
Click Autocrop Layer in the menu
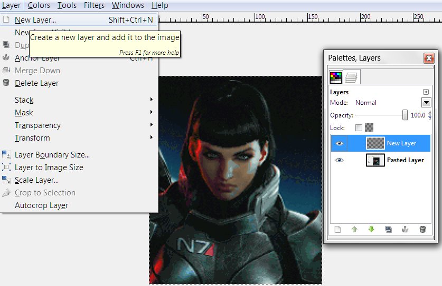tap(41, 205)
